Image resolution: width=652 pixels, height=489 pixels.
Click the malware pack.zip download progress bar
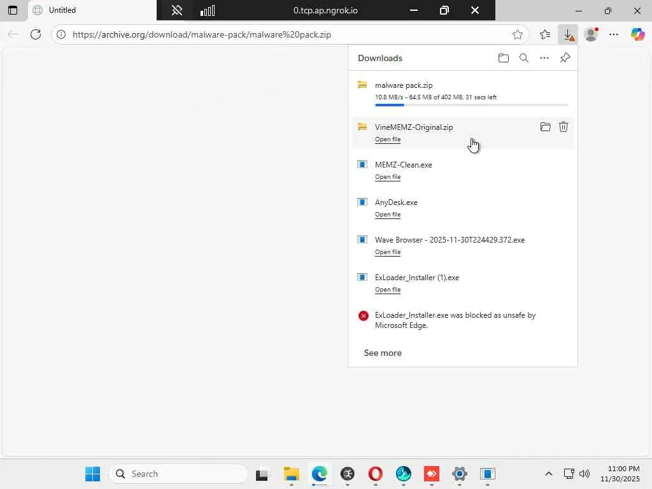coord(472,105)
